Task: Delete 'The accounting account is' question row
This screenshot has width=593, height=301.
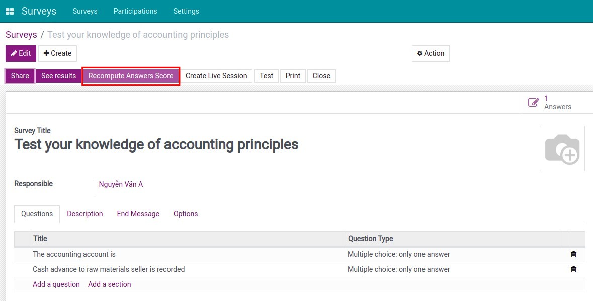Action: 573,254
